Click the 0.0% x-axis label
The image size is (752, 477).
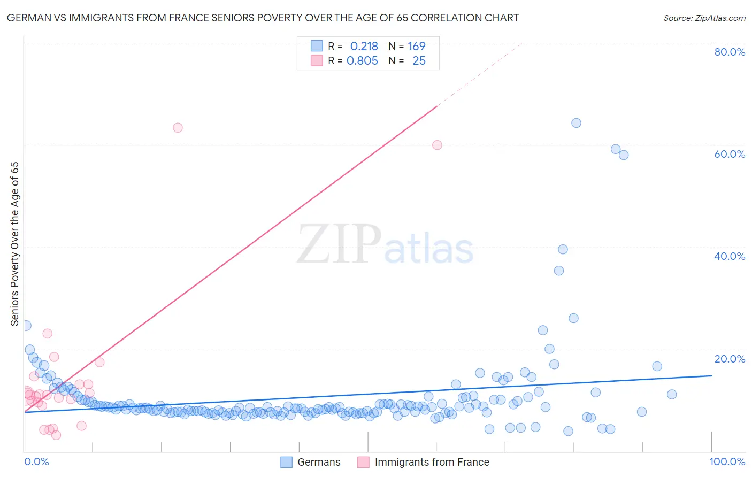(36, 461)
